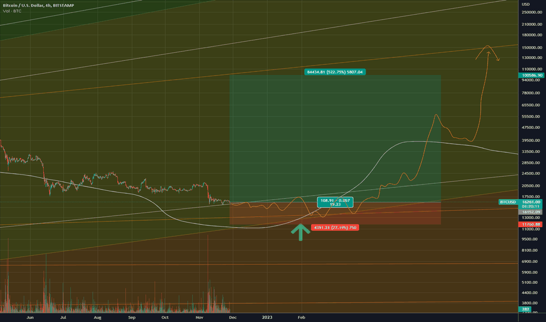
Task: Click the Sep label on the time axis
Action: (x=132, y=317)
